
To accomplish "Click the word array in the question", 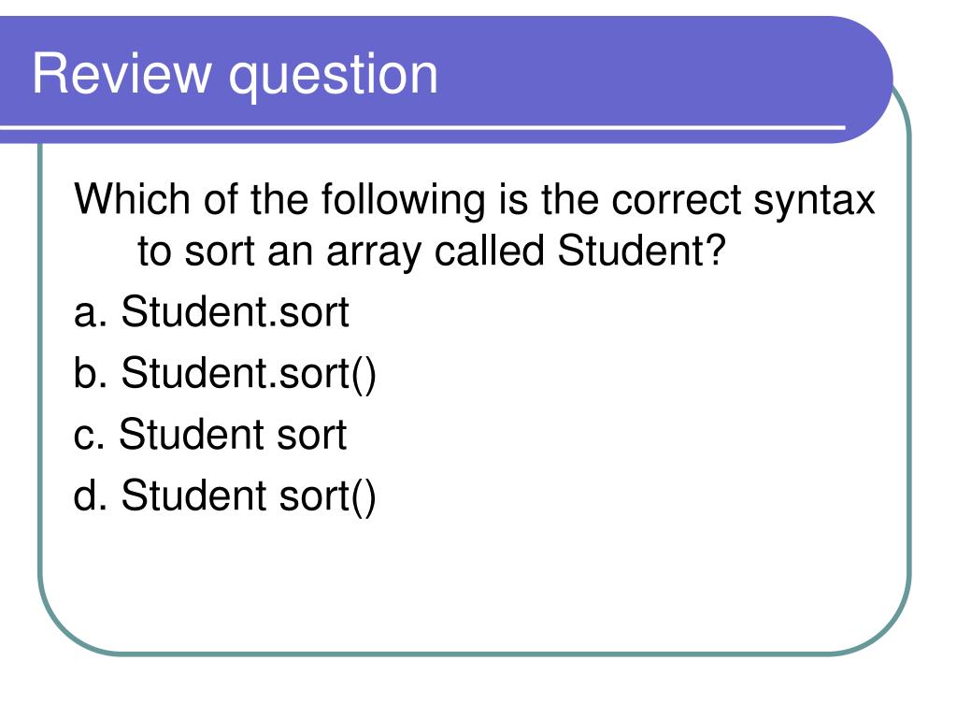I will (374, 252).
